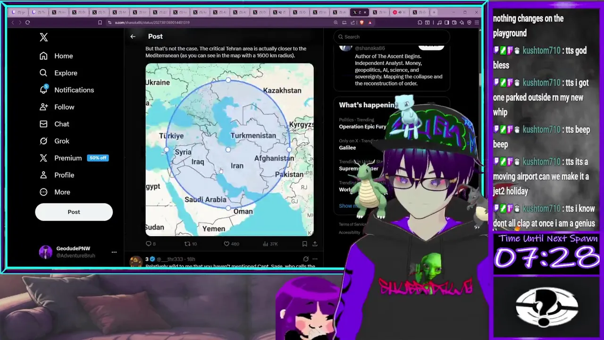Click the Explore magnifier icon
The height and width of the screenshot is (340, 604).
[x=43, y=73]
